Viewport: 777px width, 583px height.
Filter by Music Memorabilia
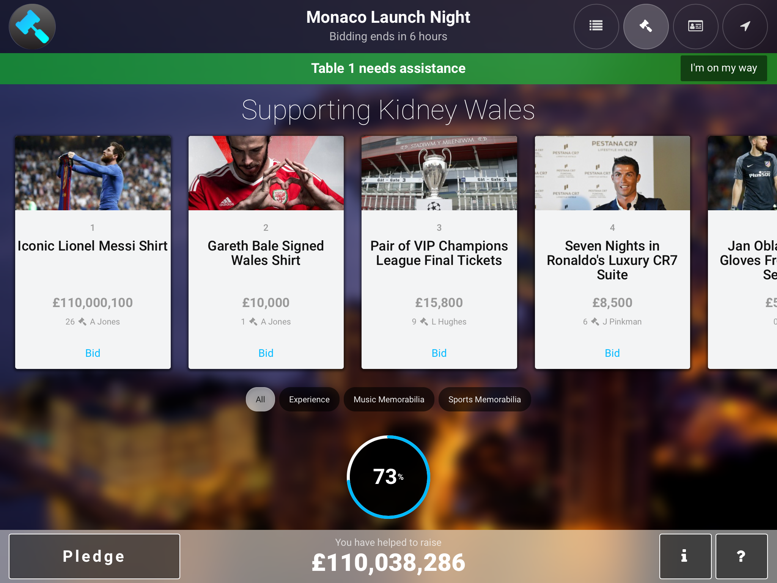tap(389, 399)
